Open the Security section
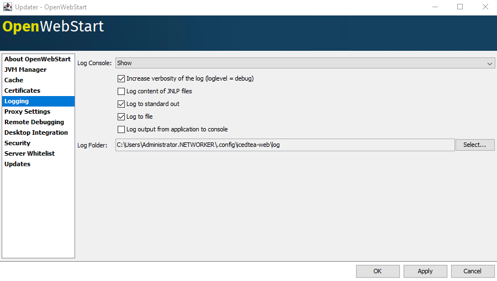497x281 pixels. coord(17,143)
